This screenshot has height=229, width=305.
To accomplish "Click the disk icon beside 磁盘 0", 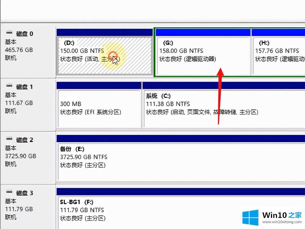I will point(9,32).
